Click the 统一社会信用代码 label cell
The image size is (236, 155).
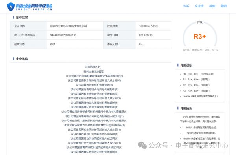pos(28,35)
